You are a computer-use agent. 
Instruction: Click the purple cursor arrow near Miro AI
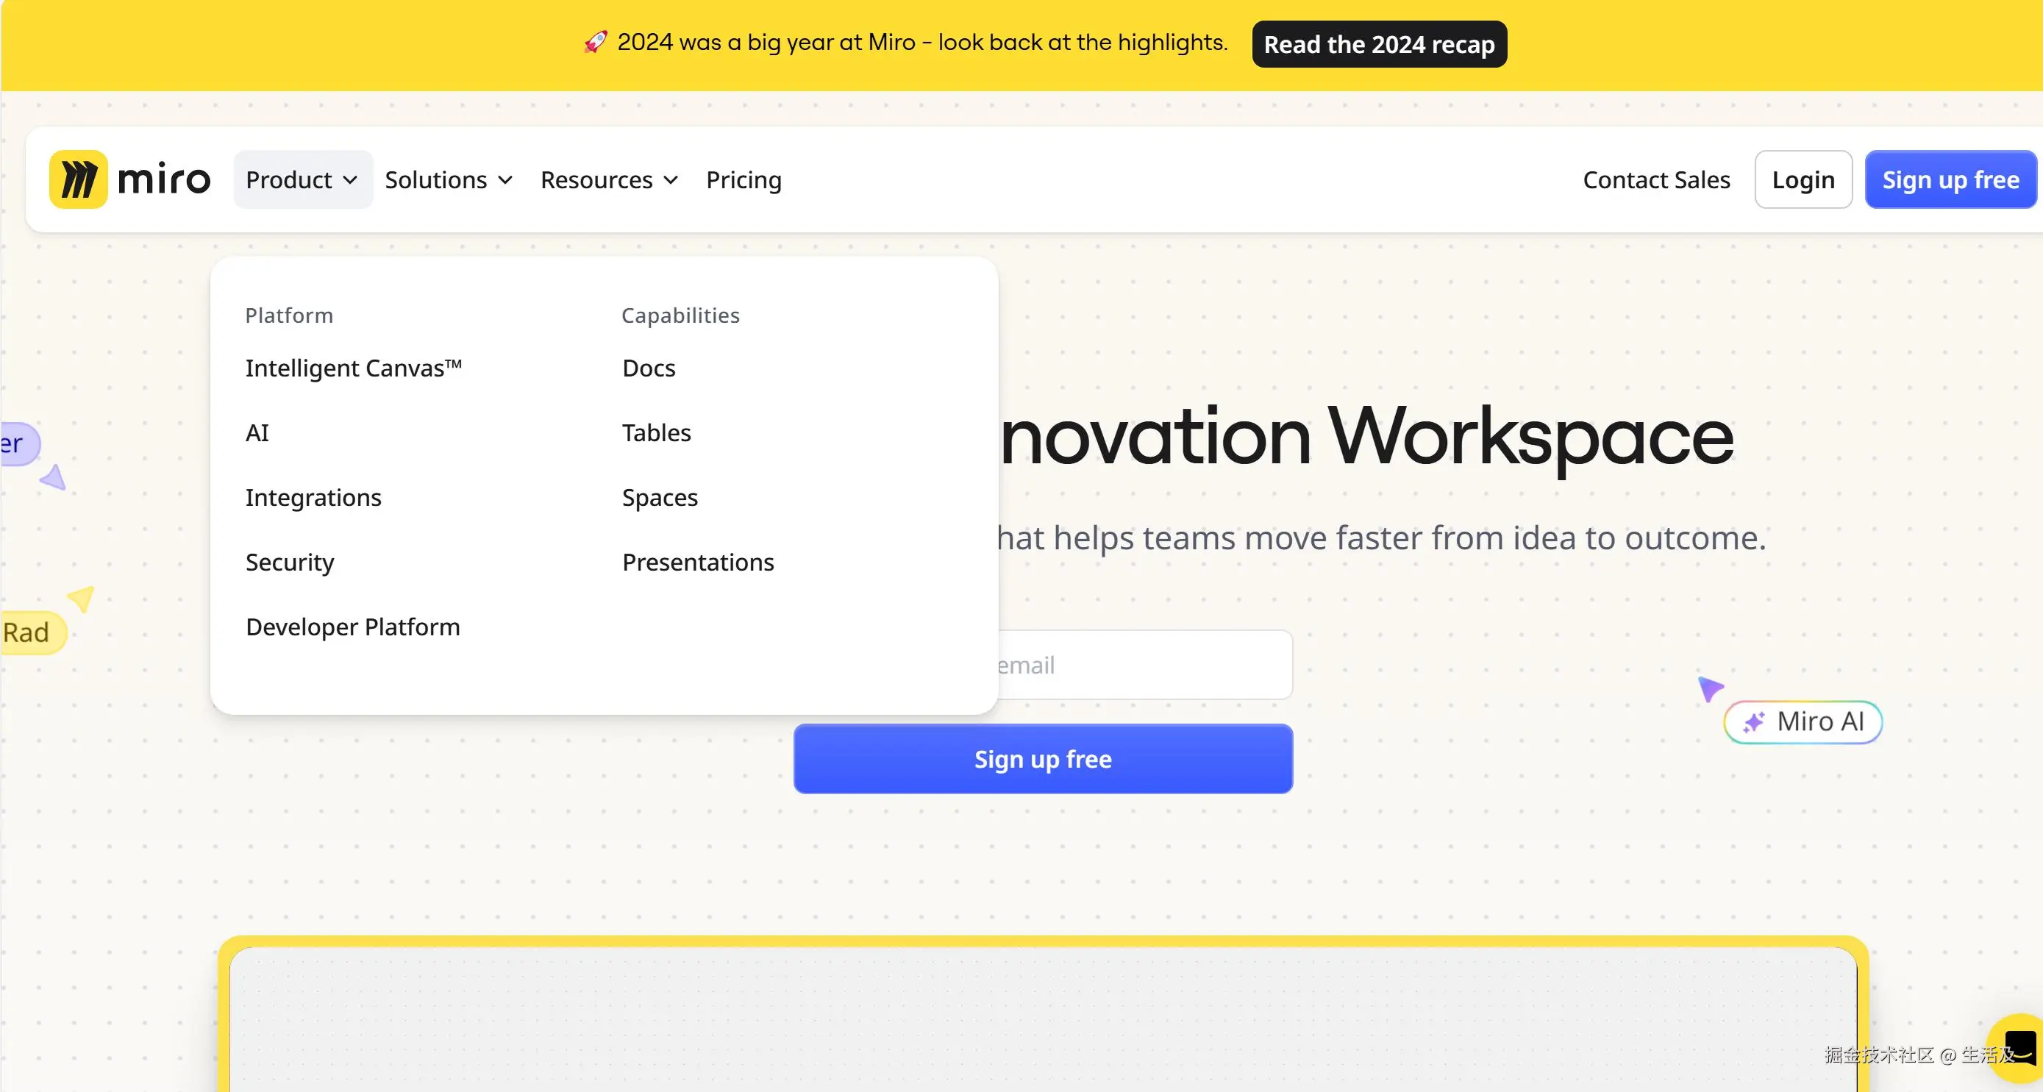1709,688
